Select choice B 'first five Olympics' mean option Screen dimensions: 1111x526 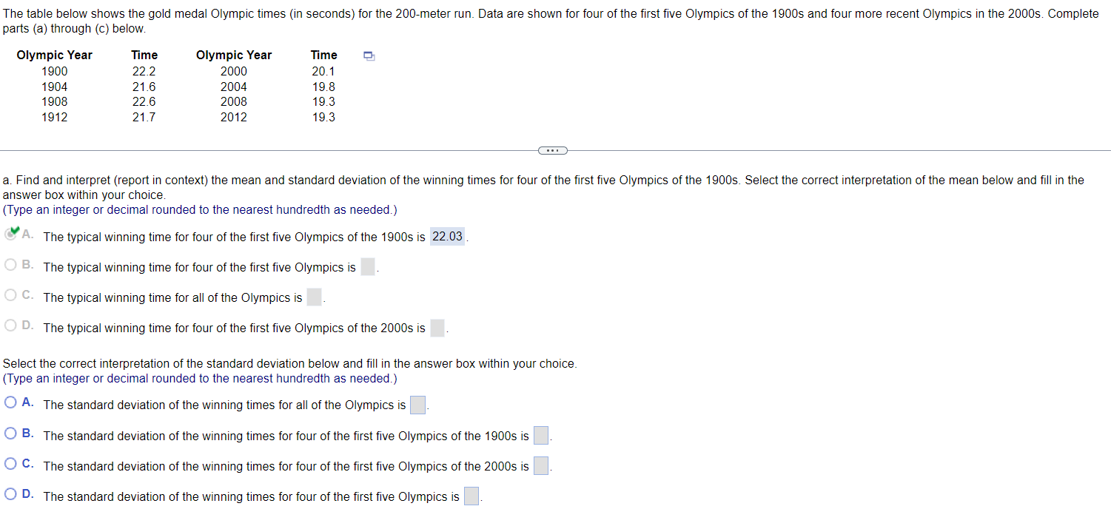[10, 264]
